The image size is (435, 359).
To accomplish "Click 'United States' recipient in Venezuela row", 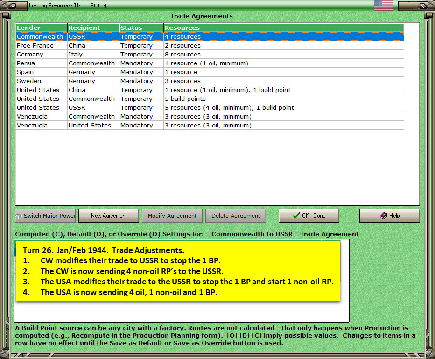I will tap(93, 126).
